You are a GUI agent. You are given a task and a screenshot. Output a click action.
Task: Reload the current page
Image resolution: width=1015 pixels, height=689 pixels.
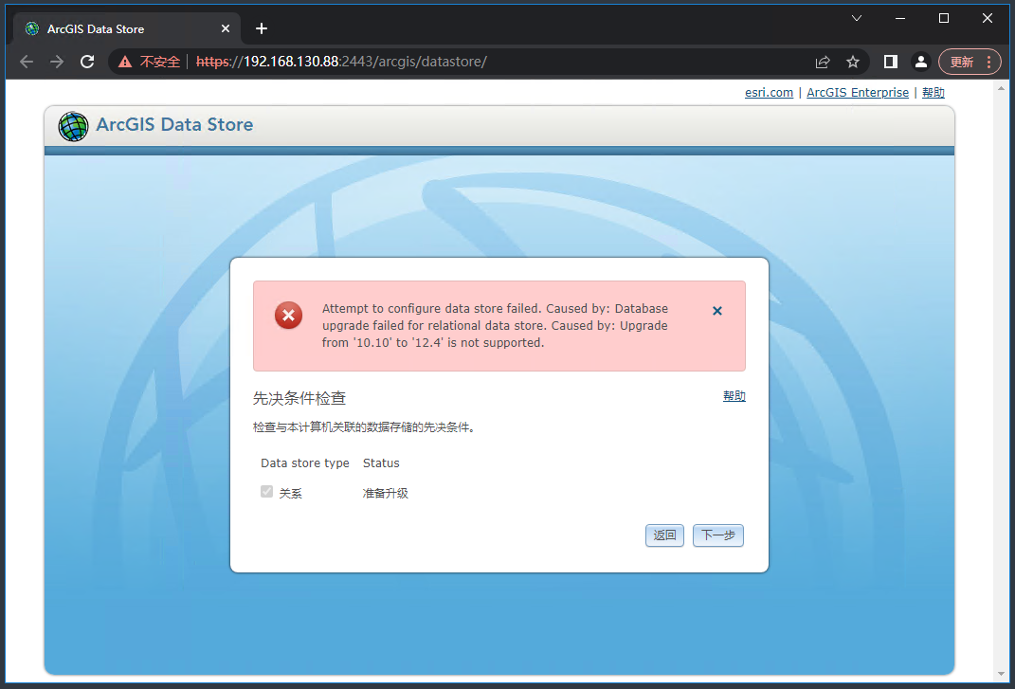tap(87, 62)
